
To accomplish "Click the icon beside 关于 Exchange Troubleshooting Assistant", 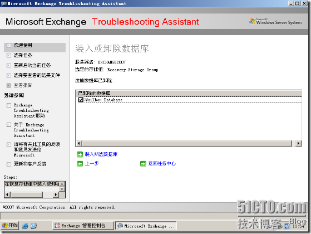I will click(x=9, y=125).
